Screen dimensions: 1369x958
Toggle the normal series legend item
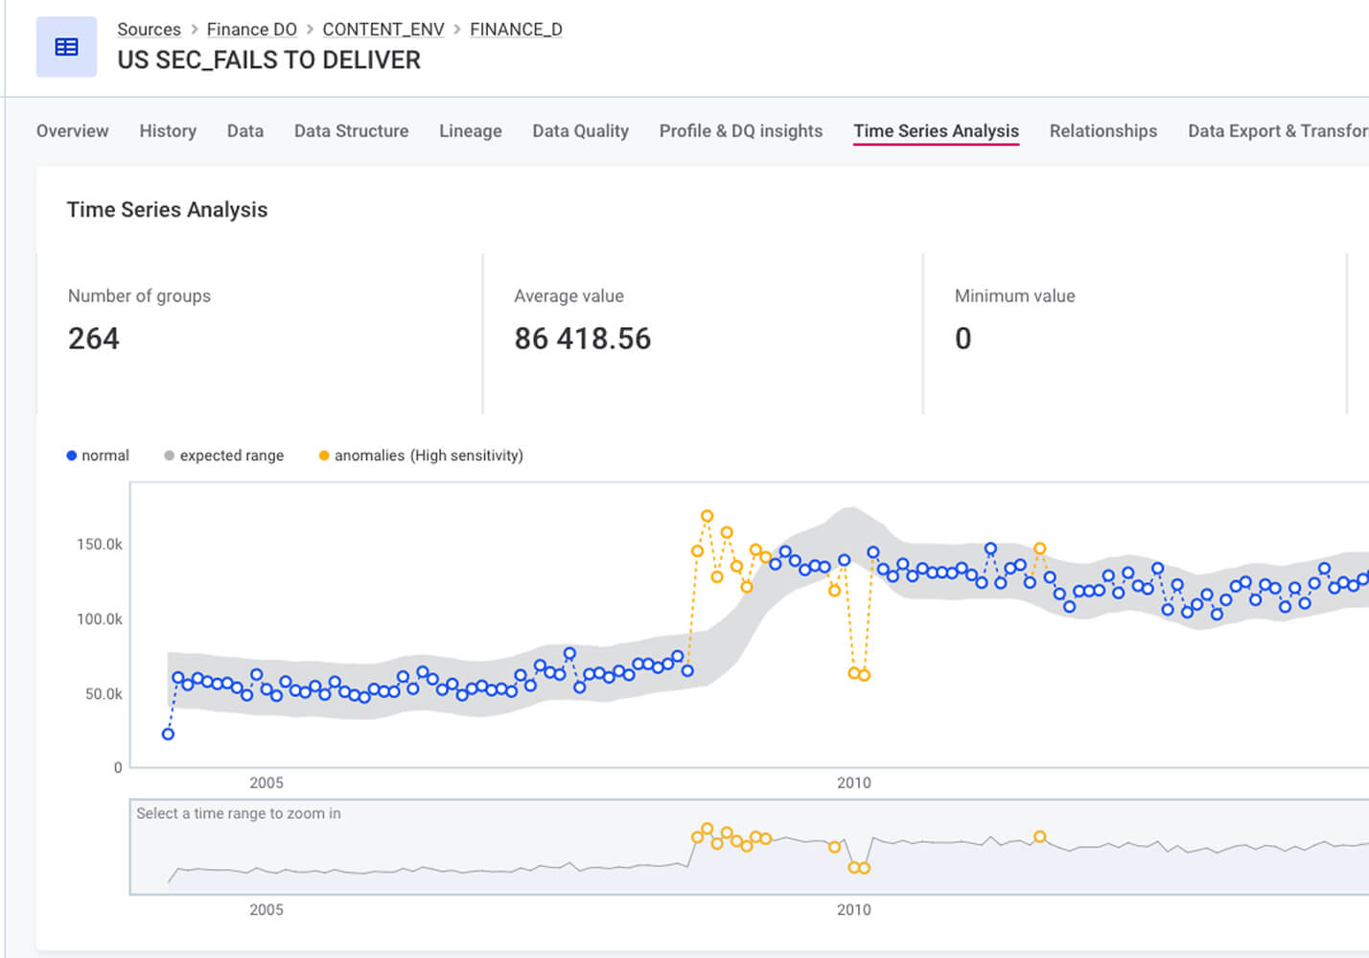98,456
